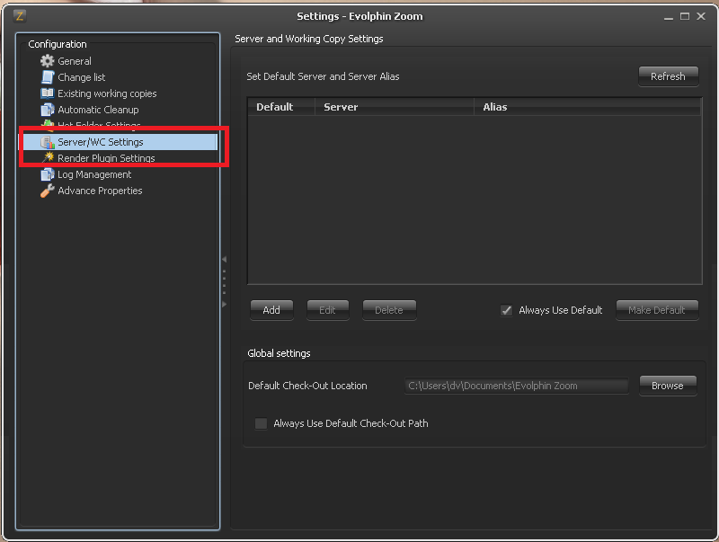Add a new server entry

[271, 310]
